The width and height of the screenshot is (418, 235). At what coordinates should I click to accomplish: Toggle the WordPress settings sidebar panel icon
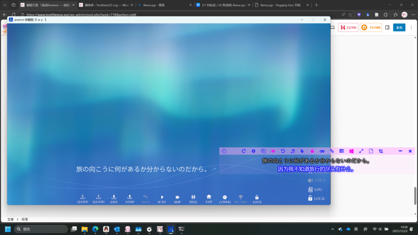point(387,27)
